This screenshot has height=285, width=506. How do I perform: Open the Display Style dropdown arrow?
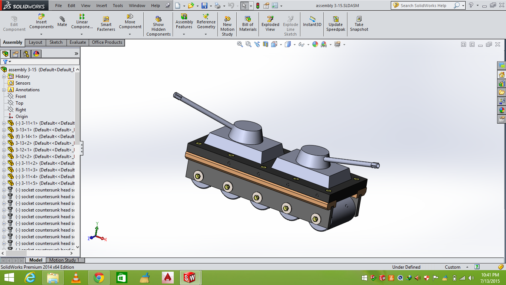click(x=294, y=45)
